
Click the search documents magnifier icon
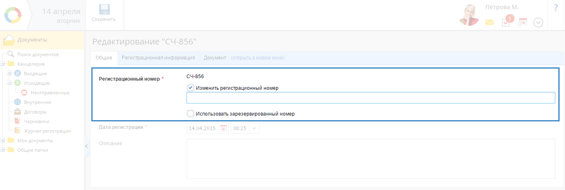pyautogui.click(x=11, y=54)
